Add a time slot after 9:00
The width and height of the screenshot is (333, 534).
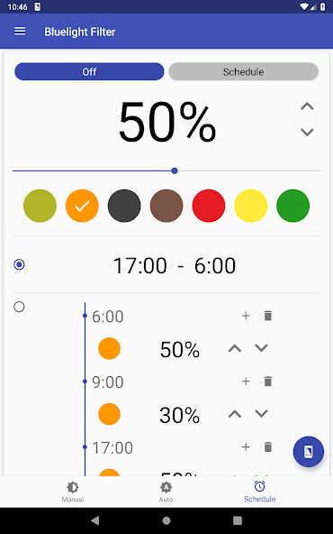pyautogui.click(x=246, y=382)
